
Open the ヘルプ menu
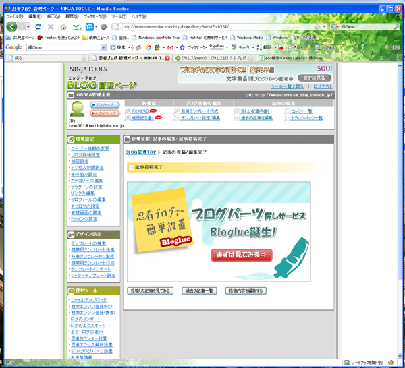coord(139,16)
